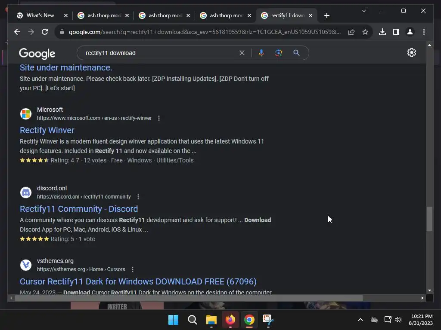The height and width of the screenshot is (330, 441).
Task: Click the horizontal scrollbar thumb
Action: 189,298
